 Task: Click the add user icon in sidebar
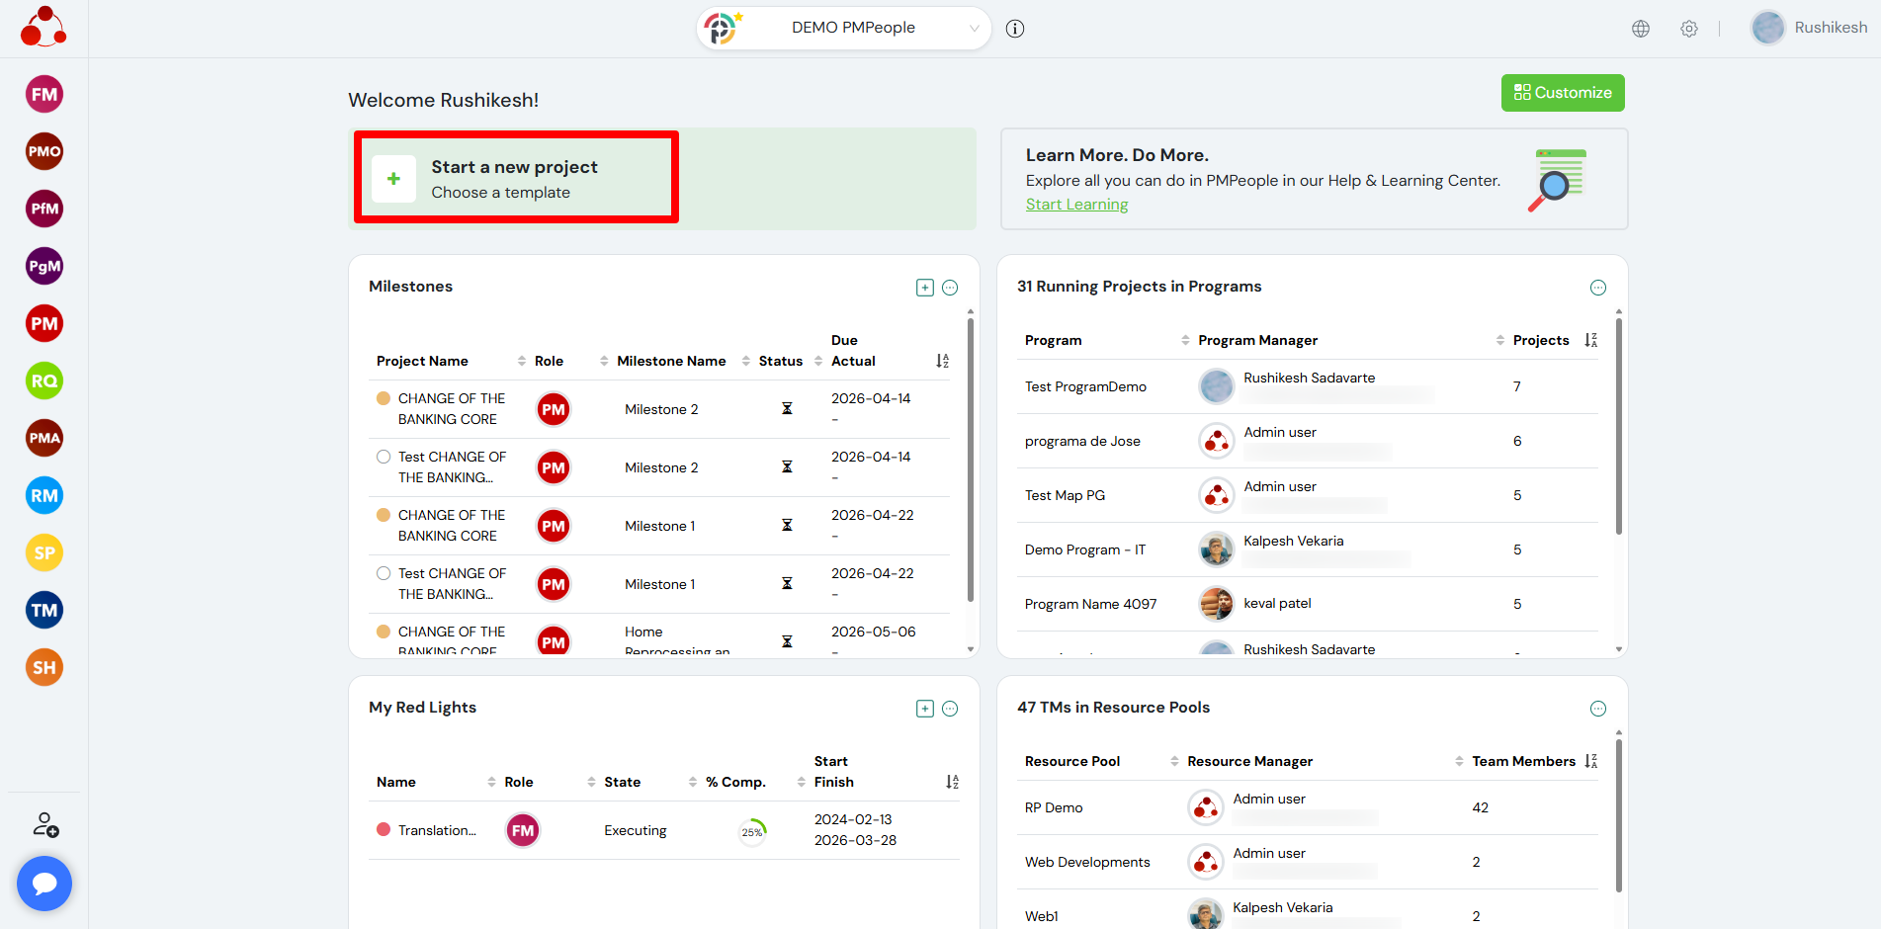(45, 825)
